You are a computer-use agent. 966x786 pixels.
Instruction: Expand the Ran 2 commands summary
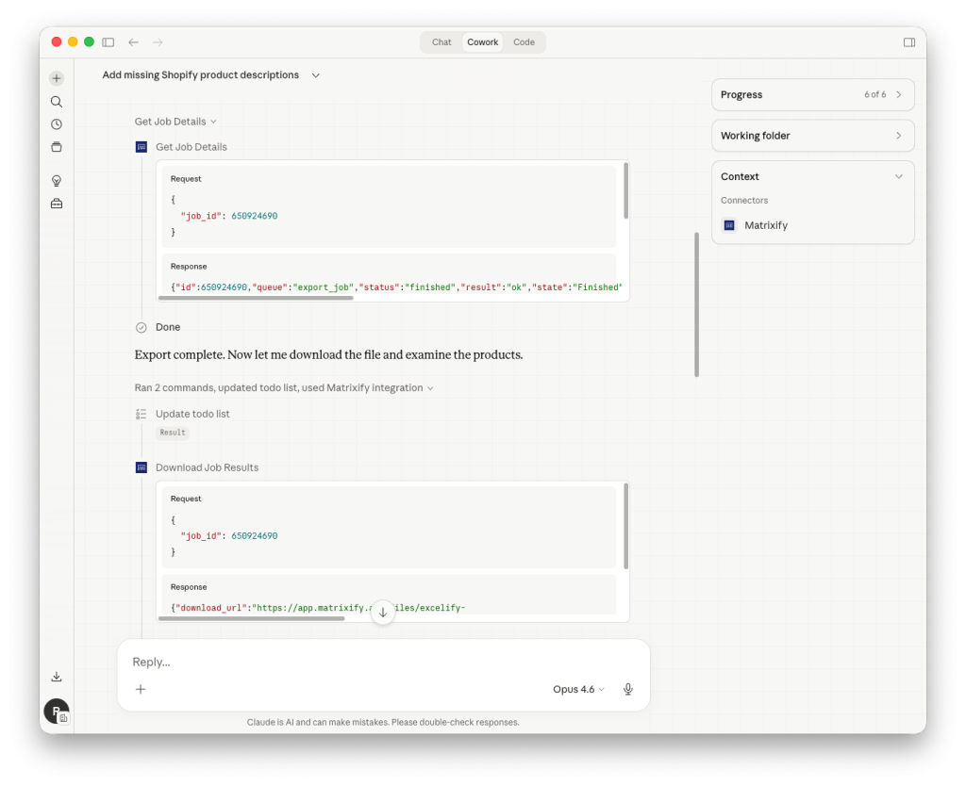coord(431,387)
